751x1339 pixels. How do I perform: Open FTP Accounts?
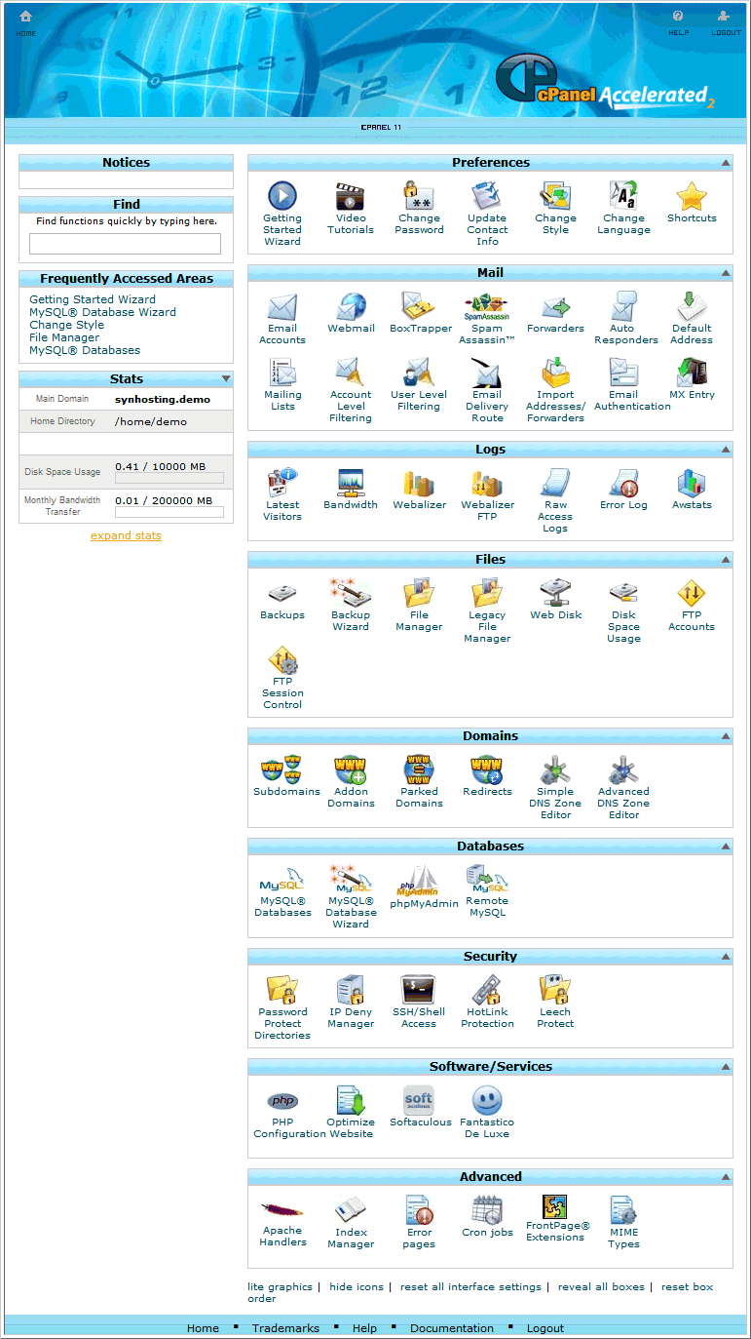[692, 593]
